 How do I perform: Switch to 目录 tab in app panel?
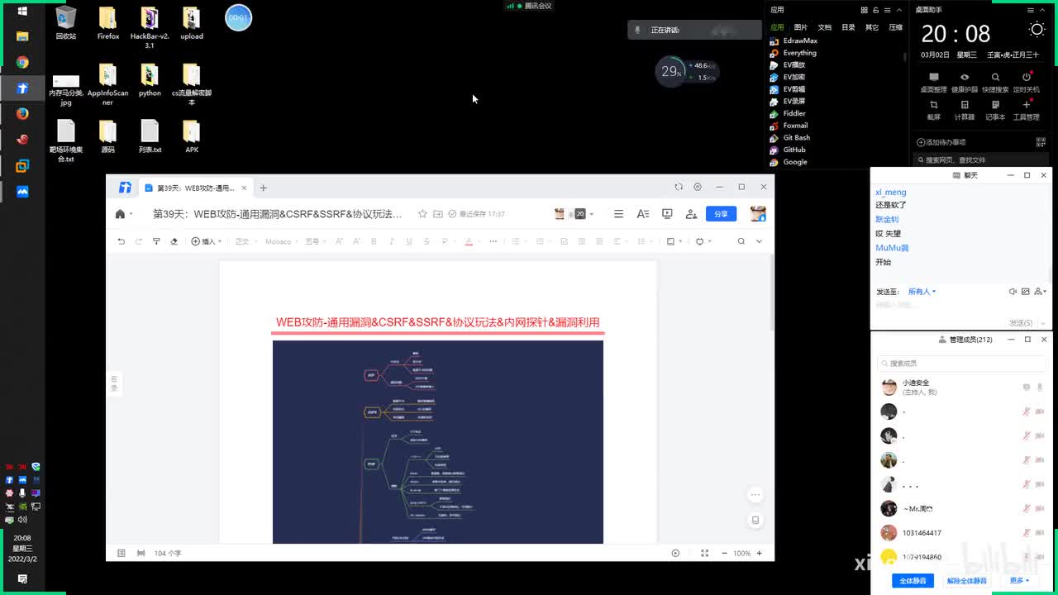click(848, 27)
